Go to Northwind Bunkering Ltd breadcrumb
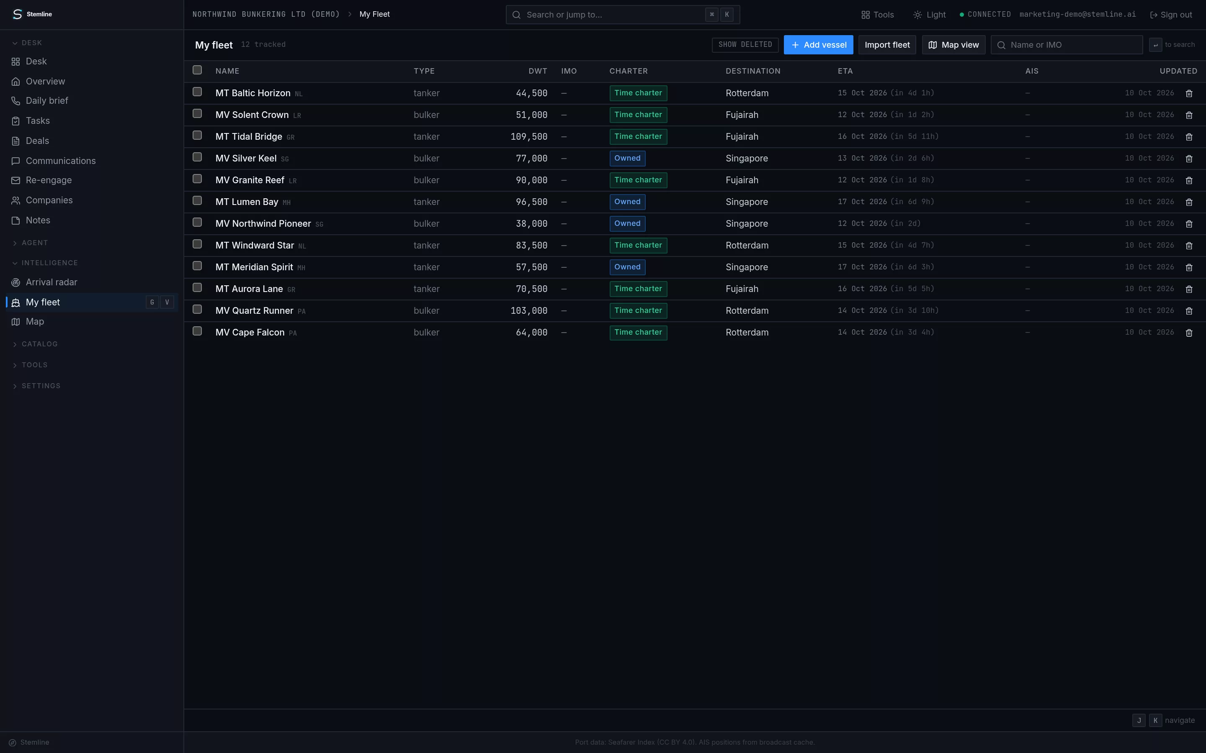This screenshot has width=1206, height=753. pos(266,15)
